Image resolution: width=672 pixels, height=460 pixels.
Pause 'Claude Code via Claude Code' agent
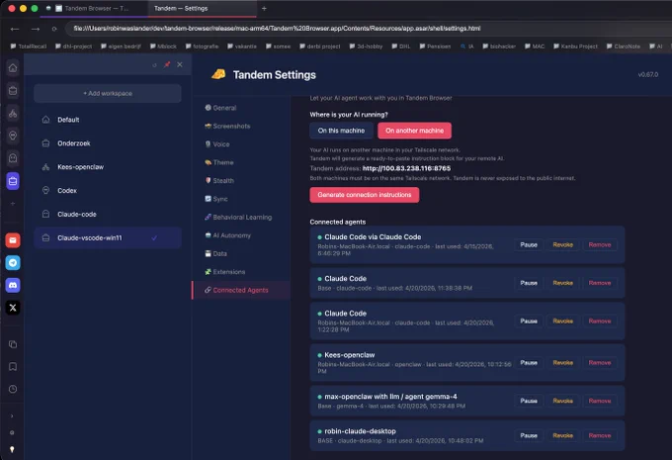[529, 244]
